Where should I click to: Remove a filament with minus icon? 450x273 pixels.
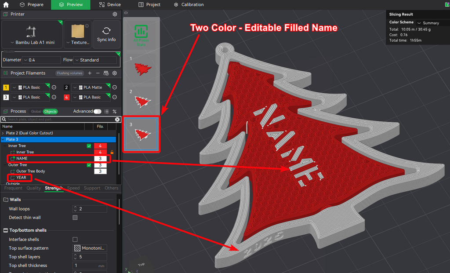tap(98, 73)
